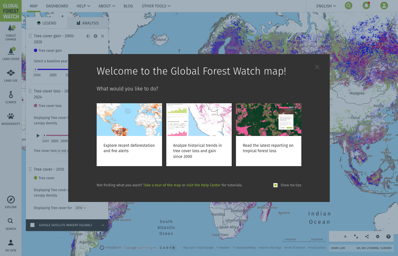Viewport: 398px width, 256px height.
Task: Open the Forest Change sidebar panel
Action: 11,31
